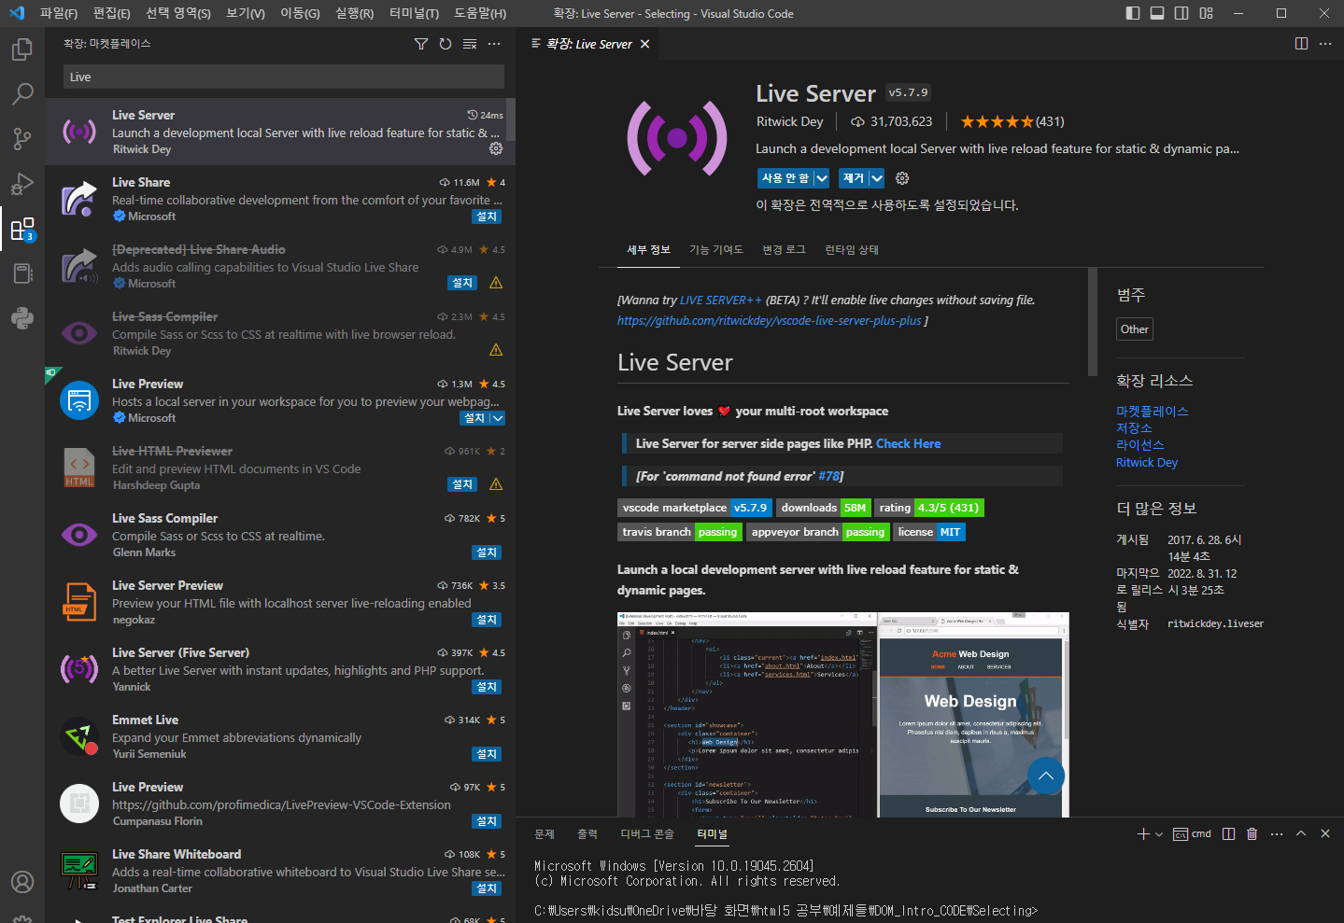Click the extension details vertical scrollbar
1344x923 pixels.
1093,322
